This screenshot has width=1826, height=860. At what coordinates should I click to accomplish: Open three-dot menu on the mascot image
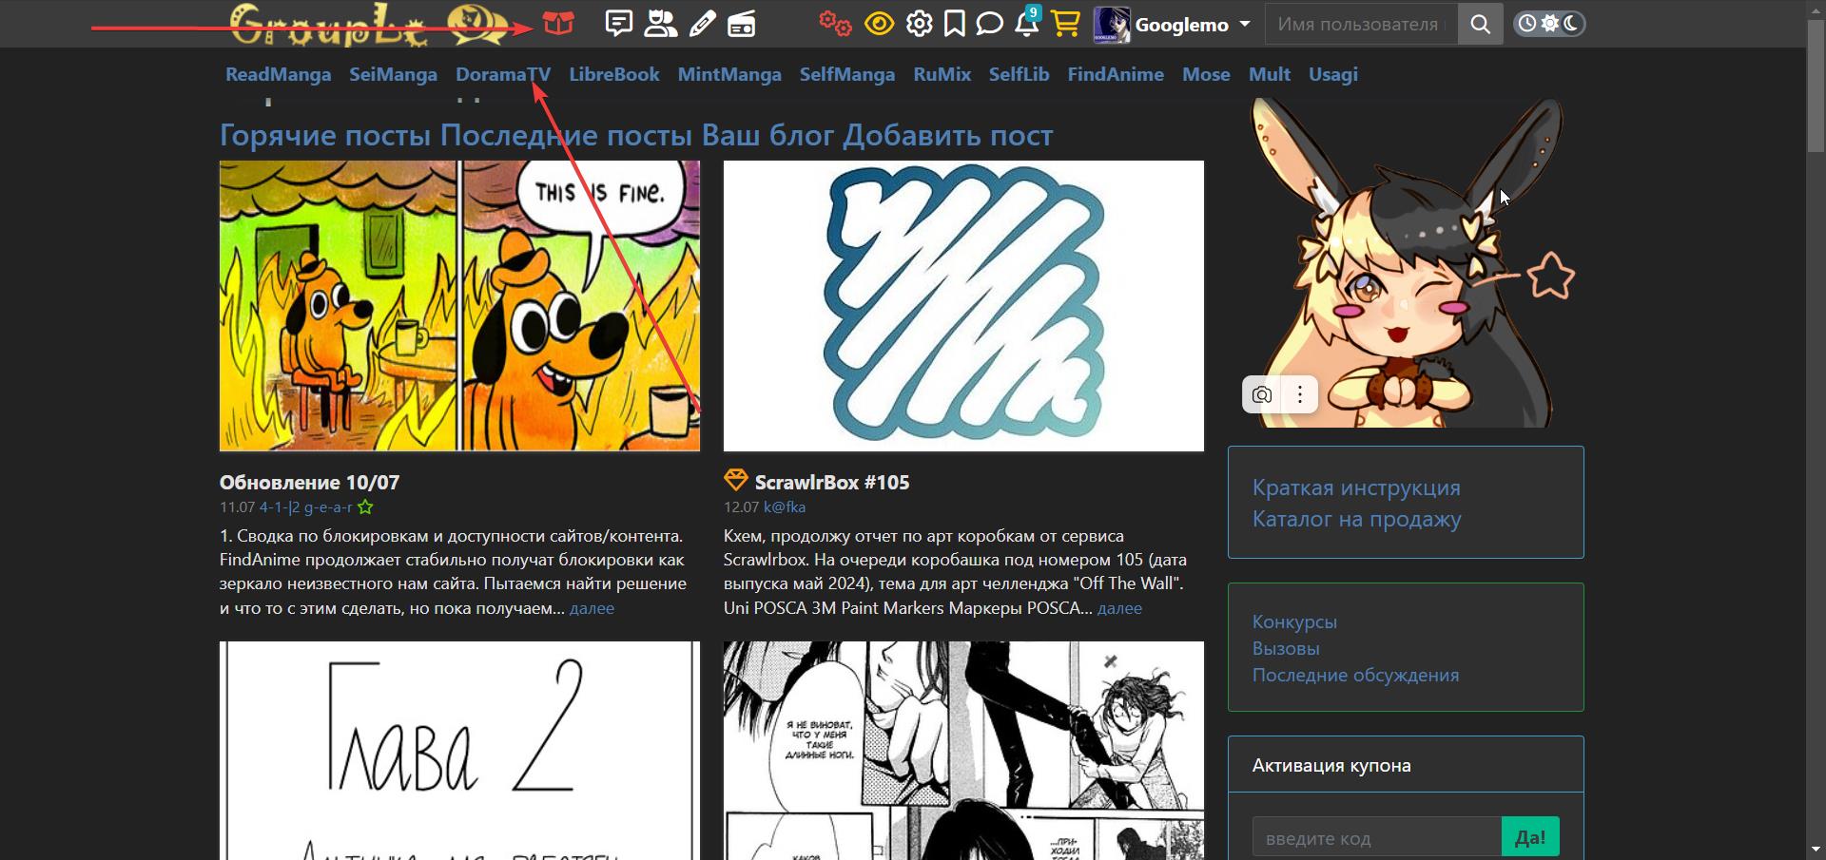coord(1300,394)
